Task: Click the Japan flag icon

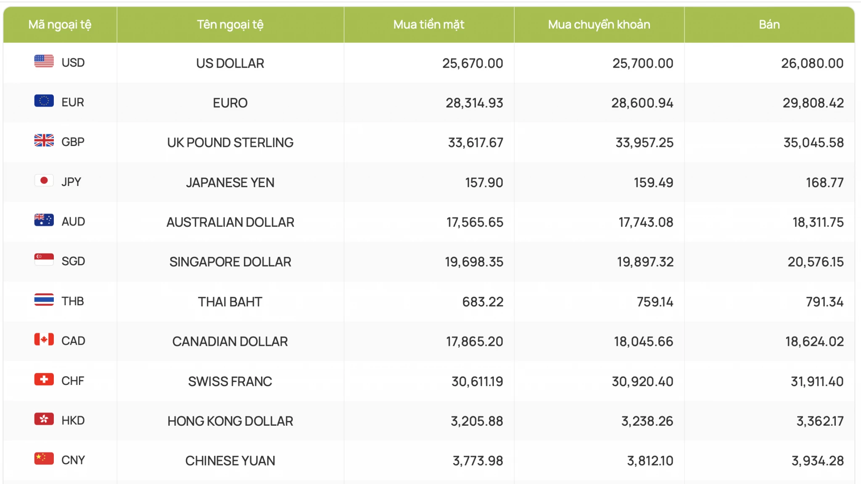Action: click(x=44, y=181)
